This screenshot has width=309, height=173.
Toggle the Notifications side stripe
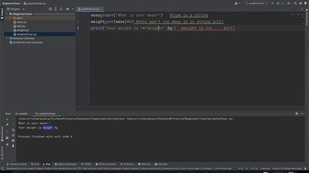click(x=307, y=17)
